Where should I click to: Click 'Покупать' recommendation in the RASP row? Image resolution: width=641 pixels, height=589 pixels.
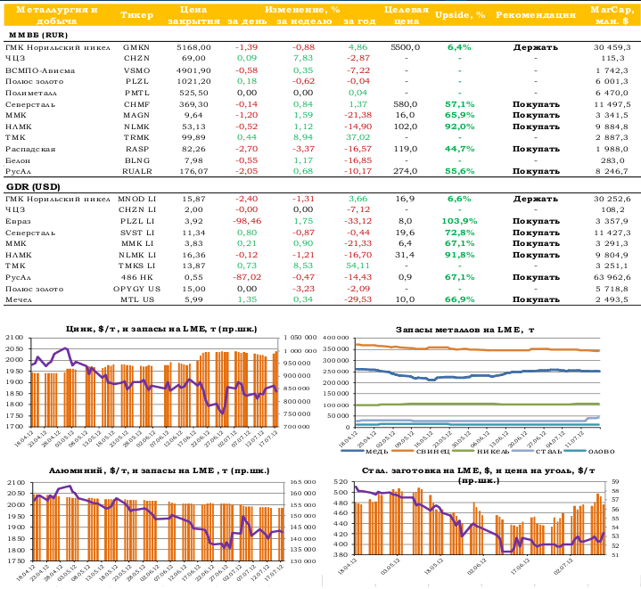pyautogui.click(x=536, y=149)
